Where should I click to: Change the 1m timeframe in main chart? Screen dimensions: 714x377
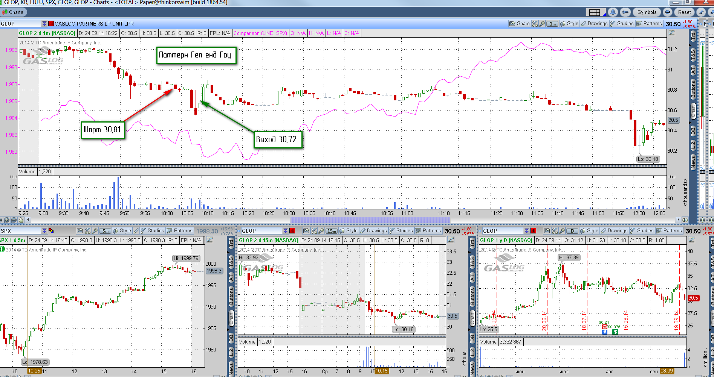552,24
